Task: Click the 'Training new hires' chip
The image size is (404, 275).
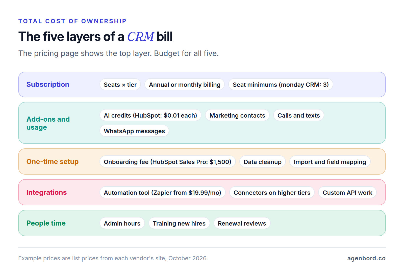Action: point(179,223)
